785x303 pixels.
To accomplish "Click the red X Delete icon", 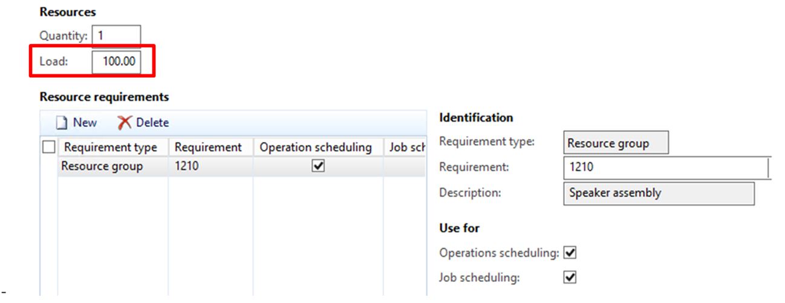I will click(x=125, y=123).
